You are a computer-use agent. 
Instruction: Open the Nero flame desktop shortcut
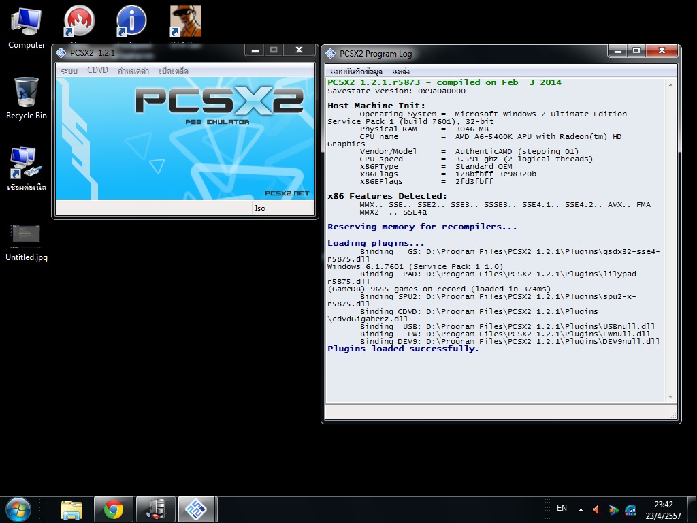[79, 21]
